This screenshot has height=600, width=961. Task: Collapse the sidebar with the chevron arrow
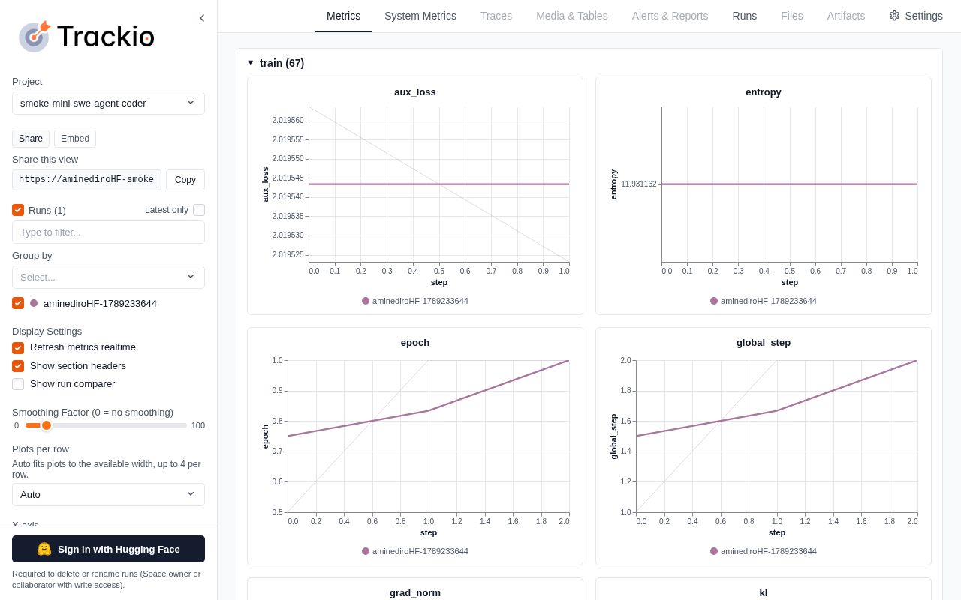click(202, 18)
